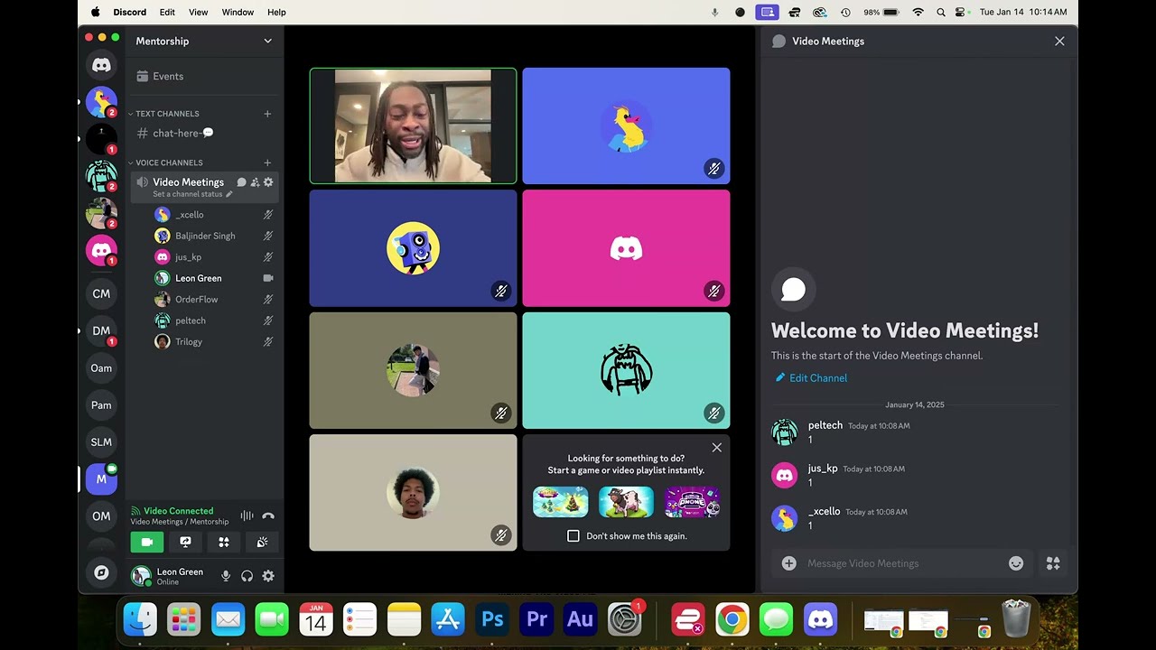Select user _xcello in voice list
Viewport: 1156px width, 650px height.
pyautogui.click(x=215, y=215)
